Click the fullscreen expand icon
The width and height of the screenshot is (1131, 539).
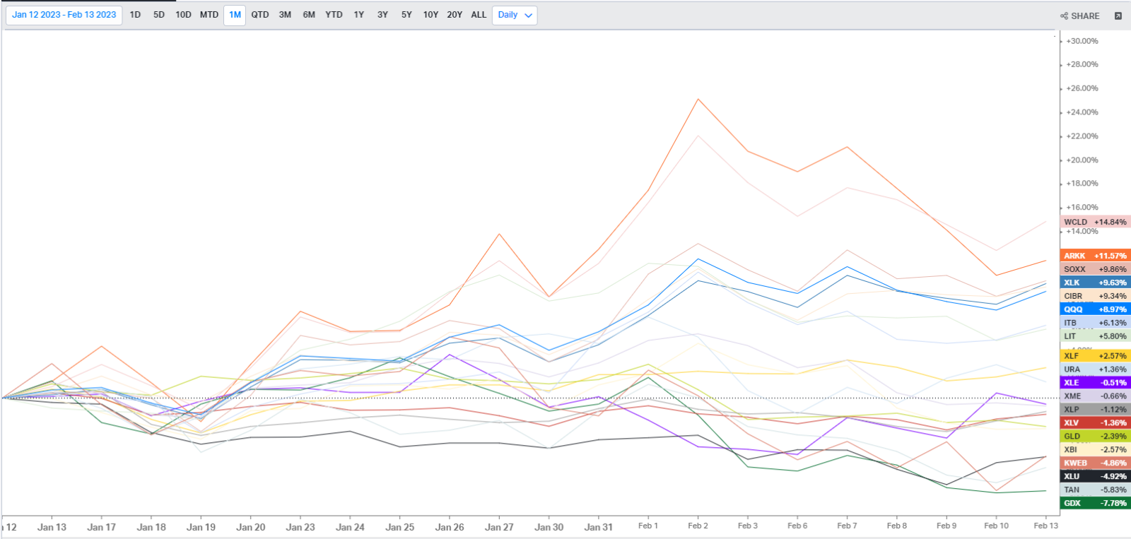click(1118, 16)
